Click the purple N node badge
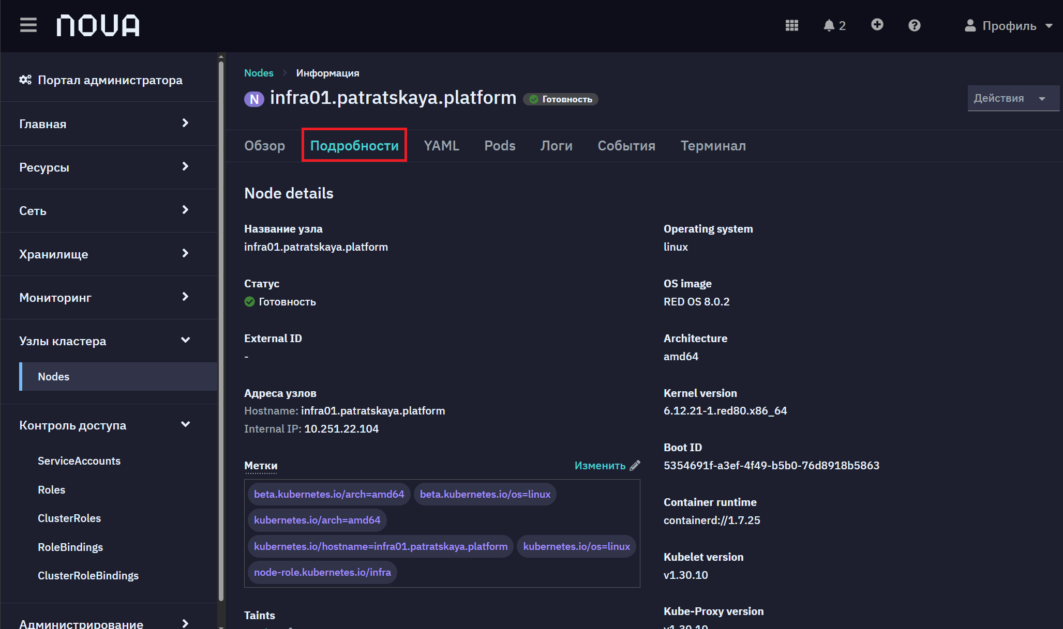Image resolution: width=1063 pixels, height=629 pixels. [x=254, y=99]
